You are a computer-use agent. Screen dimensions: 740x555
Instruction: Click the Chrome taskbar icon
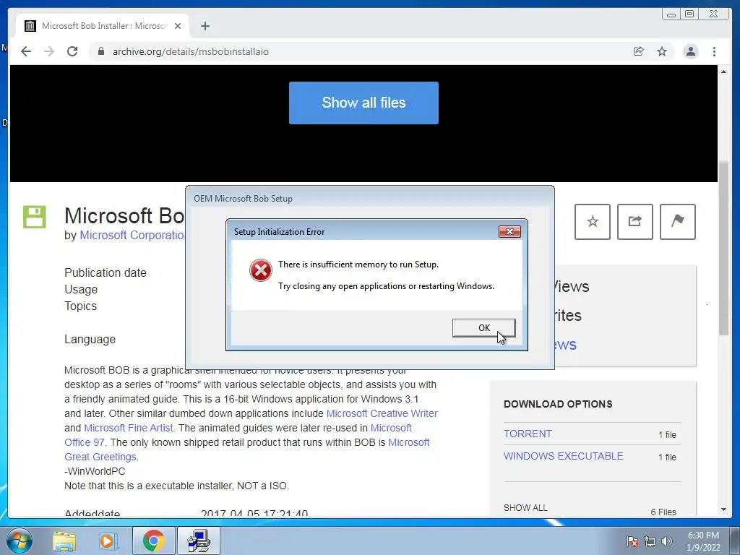click(153, 541)
